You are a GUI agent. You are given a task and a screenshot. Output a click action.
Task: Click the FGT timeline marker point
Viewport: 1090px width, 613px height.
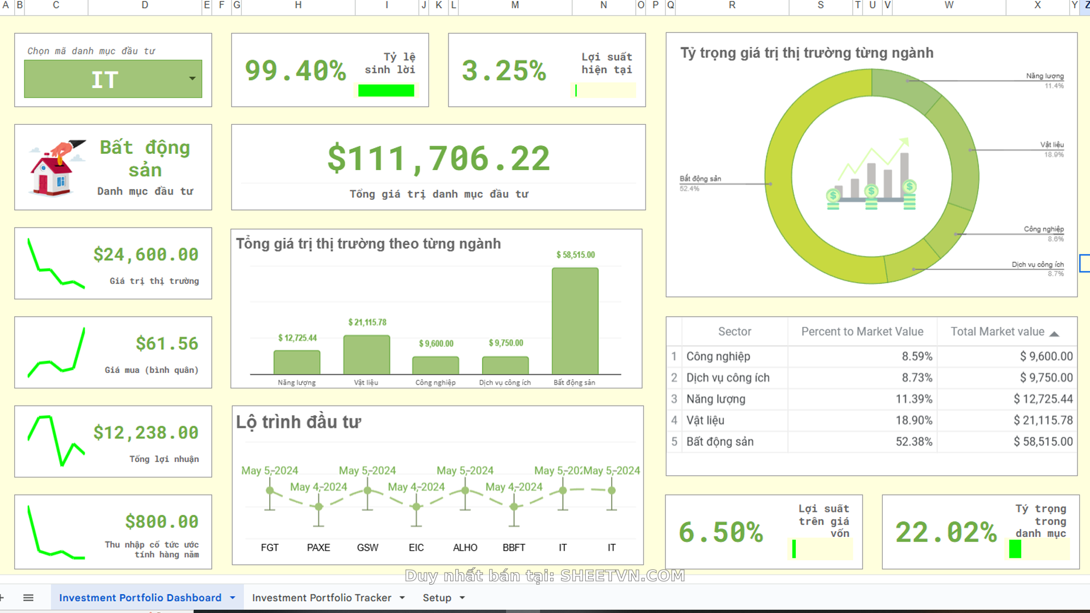(x=270, y=490)
